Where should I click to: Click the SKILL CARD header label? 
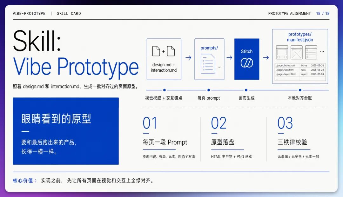click(69, 14)
